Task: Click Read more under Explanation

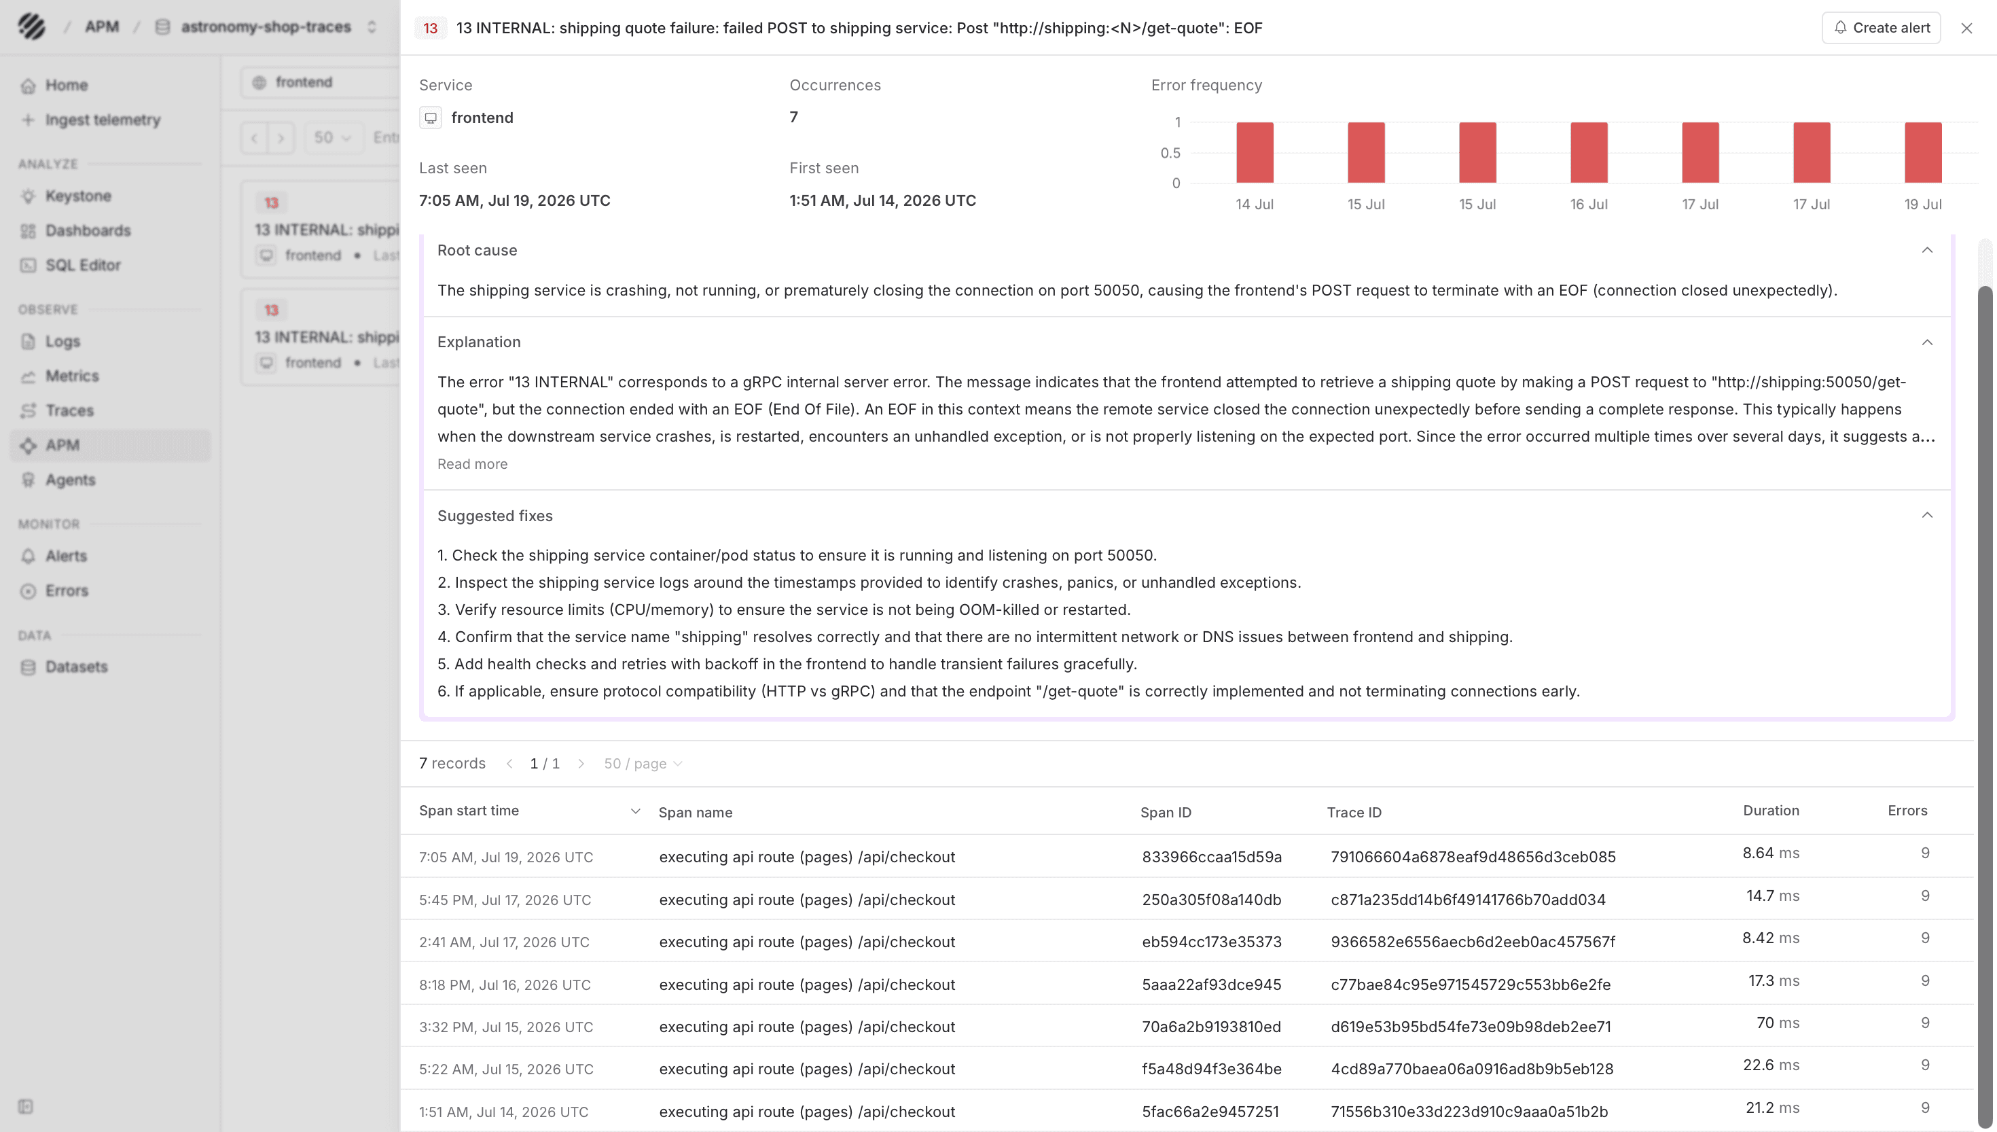Action: coord(473,464)
